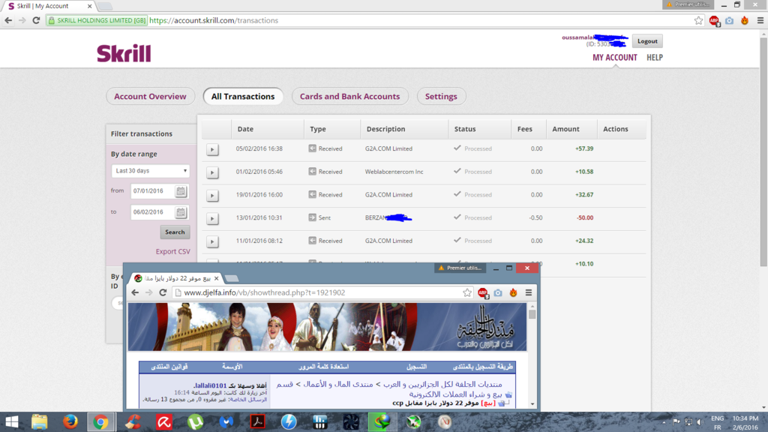Expand the 19/01/2016 16:00 transaction details

pos(212,196)
